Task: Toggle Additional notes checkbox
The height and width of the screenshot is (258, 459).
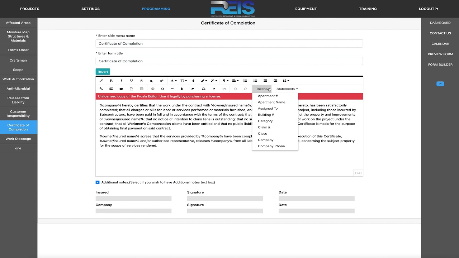Action: click(98, 182)
